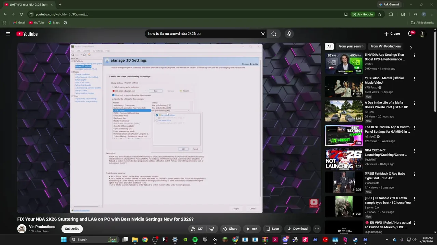Go back in browser history
This screenshot has height=245, width=437.
click(x=5, y=14)
